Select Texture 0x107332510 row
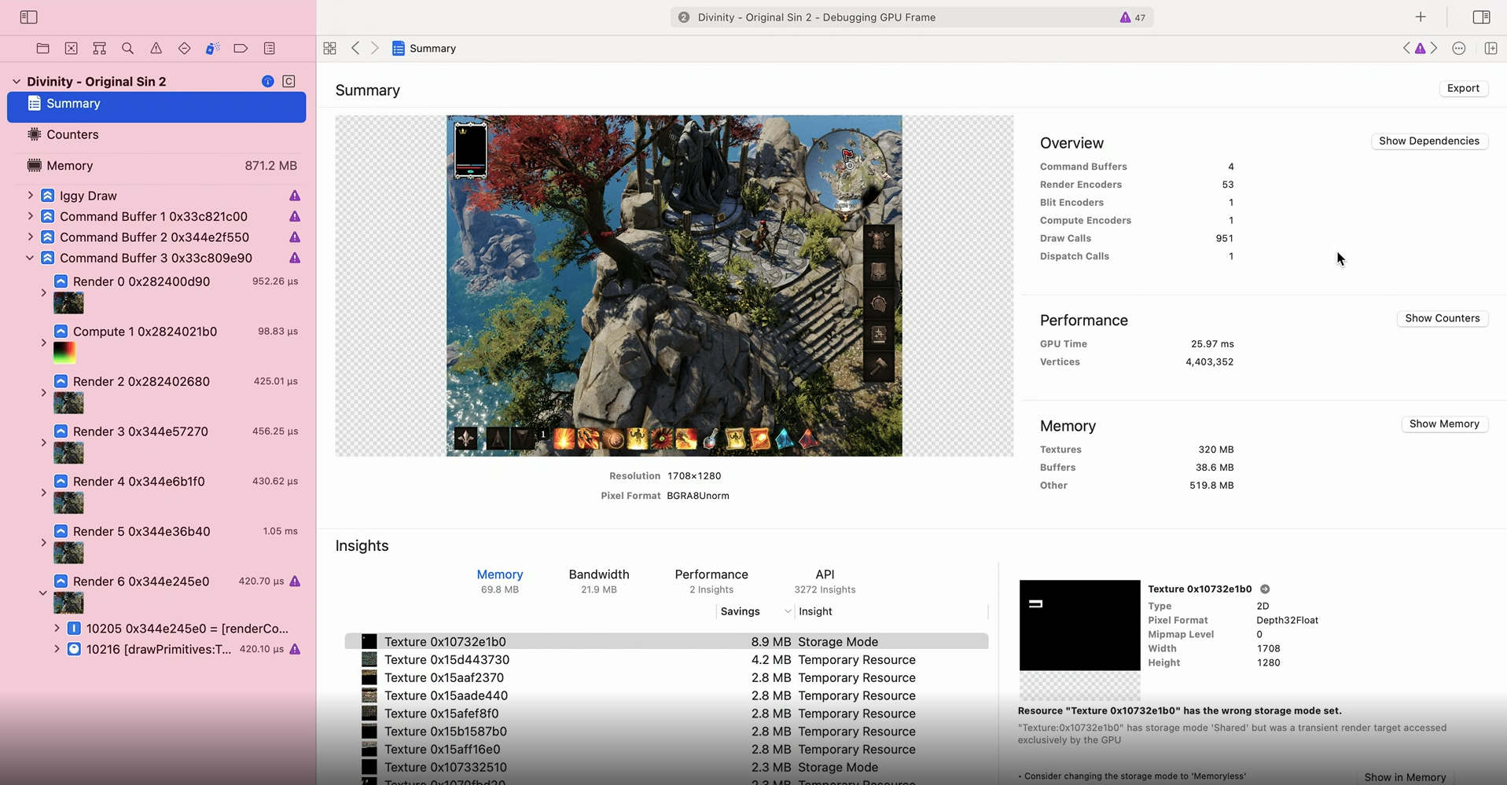Viewport: 1507px width, 785px height. (x=666, y=768)
